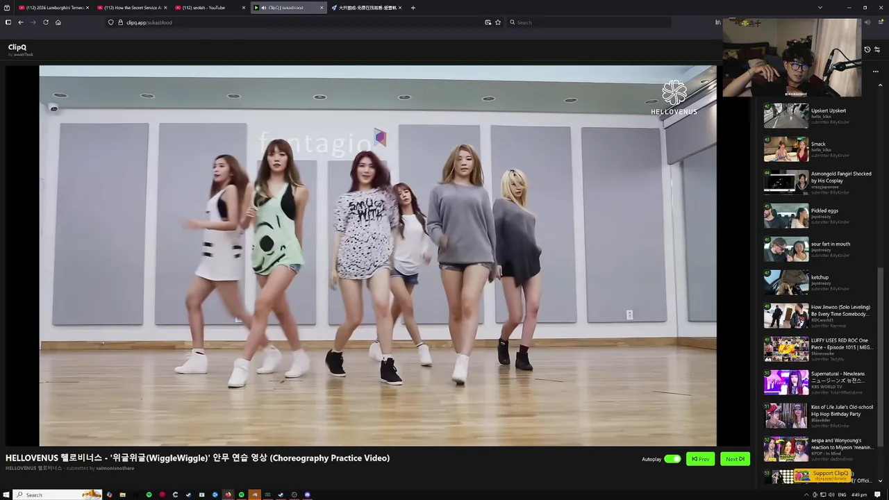Open submitter salmonisnothere link
The height and width of the screenshot is (500, 889).
point(115,468)
